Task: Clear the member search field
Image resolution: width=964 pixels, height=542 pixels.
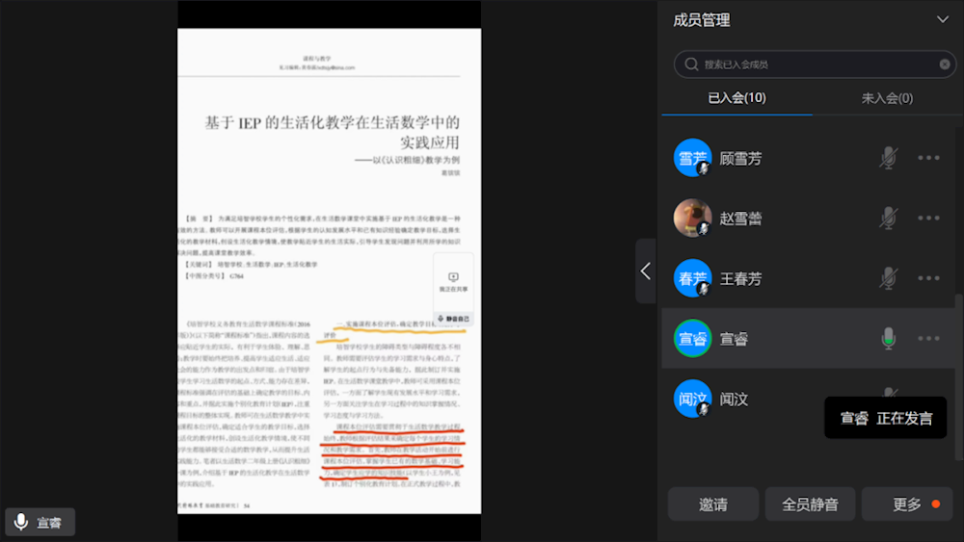Action: coord(945,65)
